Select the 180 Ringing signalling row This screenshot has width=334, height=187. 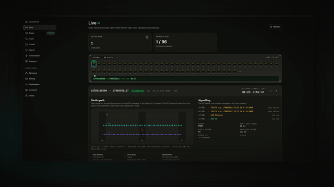(x=238, y=115)
